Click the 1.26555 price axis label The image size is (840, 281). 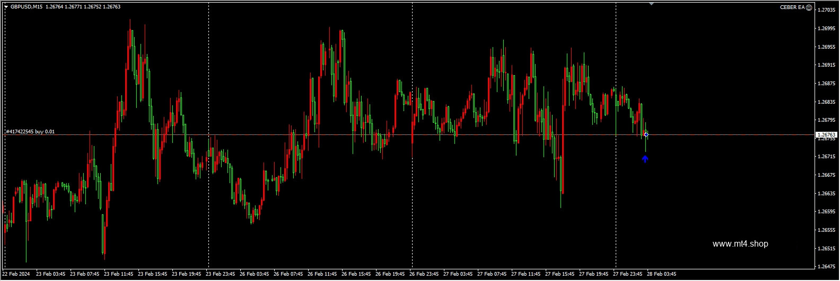tap(826, 230)
